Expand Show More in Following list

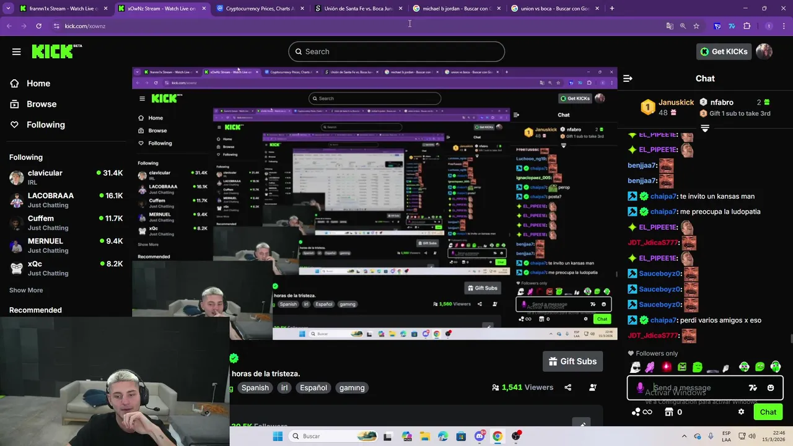[x=26, y=290]
